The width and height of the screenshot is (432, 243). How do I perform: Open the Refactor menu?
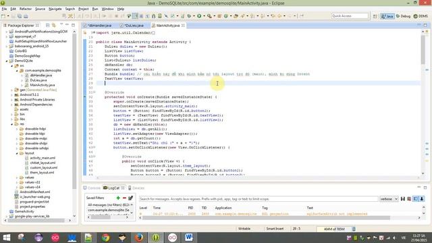26,9
